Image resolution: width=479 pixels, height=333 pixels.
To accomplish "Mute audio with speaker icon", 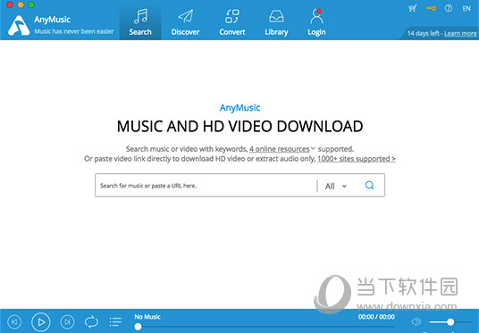I will coord(416,321).
